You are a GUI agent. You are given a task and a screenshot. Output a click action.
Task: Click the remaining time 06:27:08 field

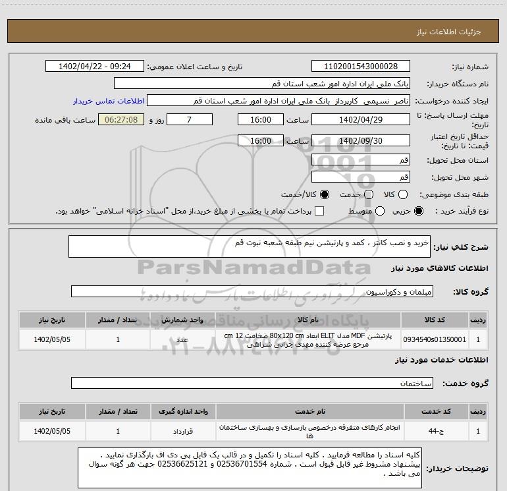click(x=121, y=120)
